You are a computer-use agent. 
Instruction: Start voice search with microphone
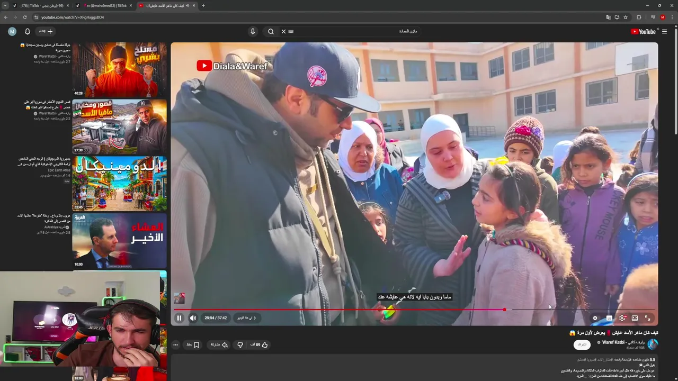tap(253, 32)
